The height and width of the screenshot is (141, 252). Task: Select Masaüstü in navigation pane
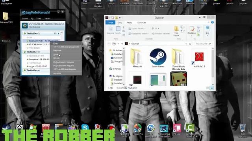(x=117, y=58)
